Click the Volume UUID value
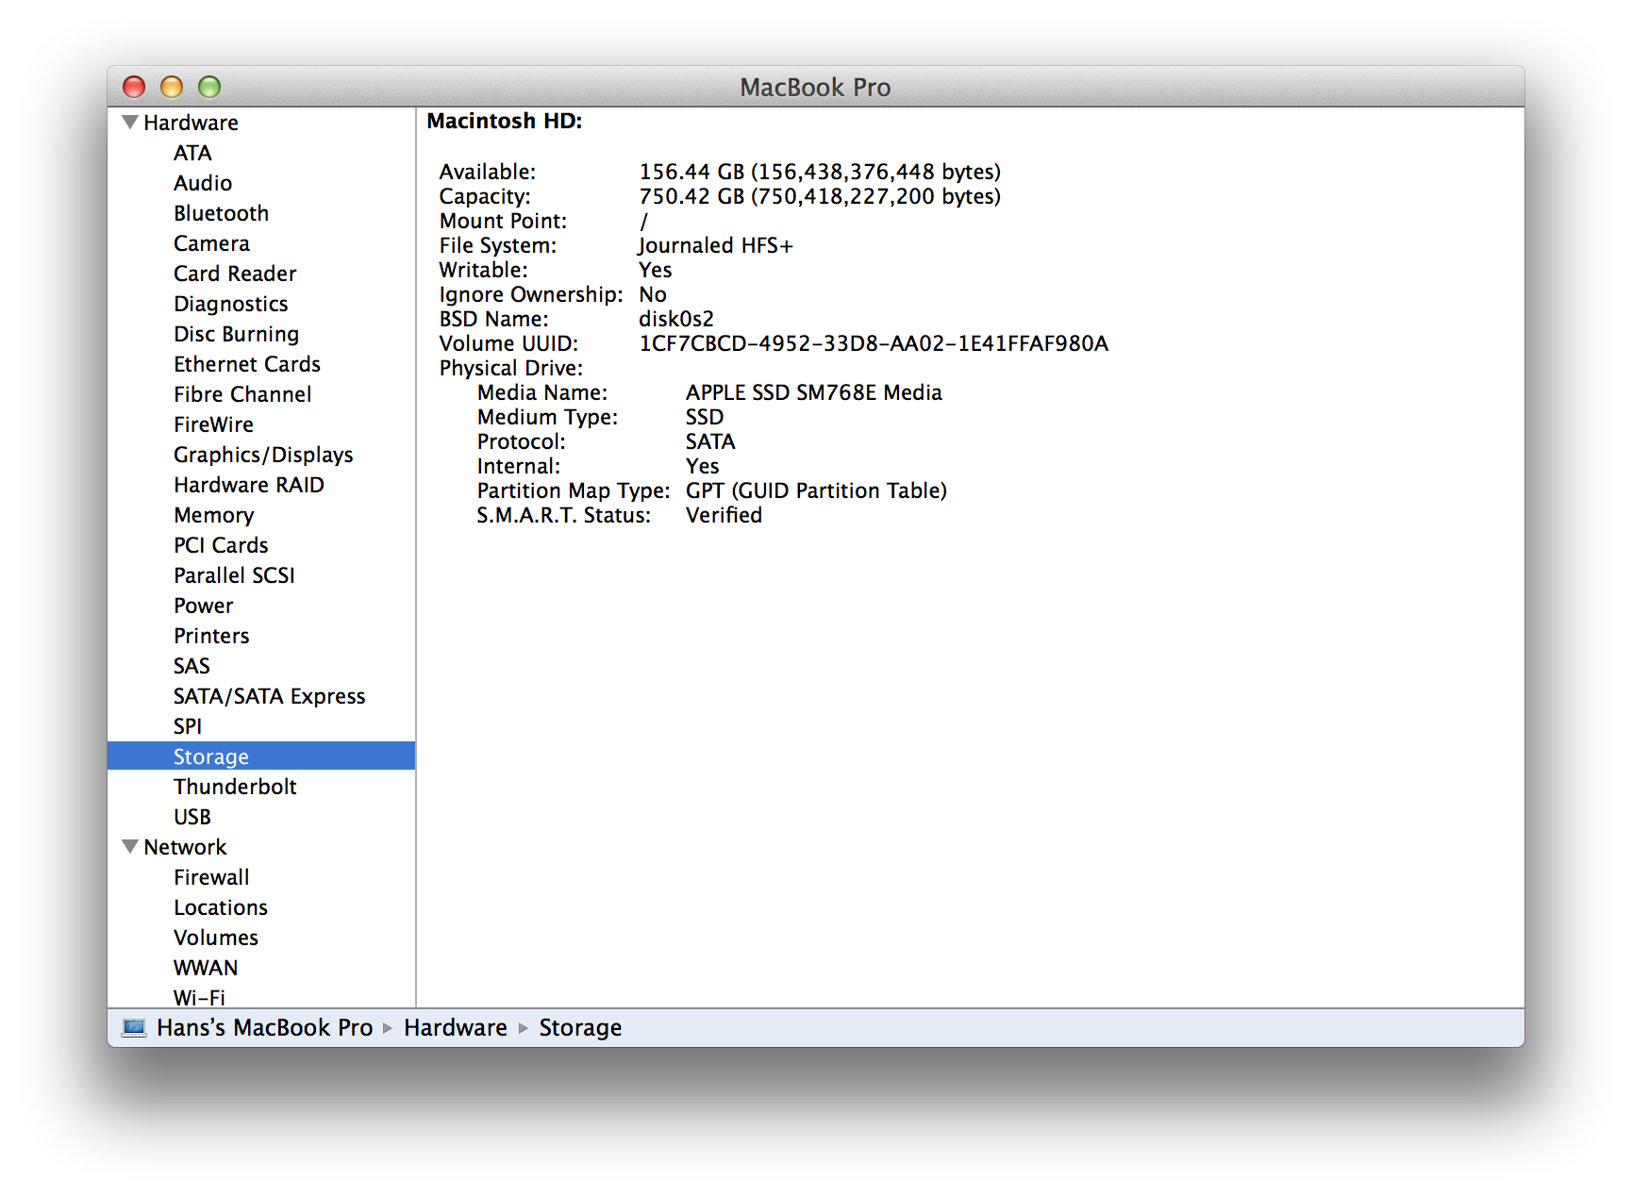Image resolution: width=1632 pixels, height=1196 pixels. click(874, 343)
